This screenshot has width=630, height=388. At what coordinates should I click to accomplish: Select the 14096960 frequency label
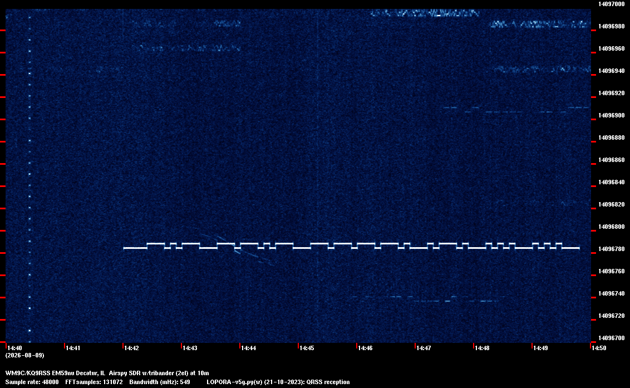[612, 48]
